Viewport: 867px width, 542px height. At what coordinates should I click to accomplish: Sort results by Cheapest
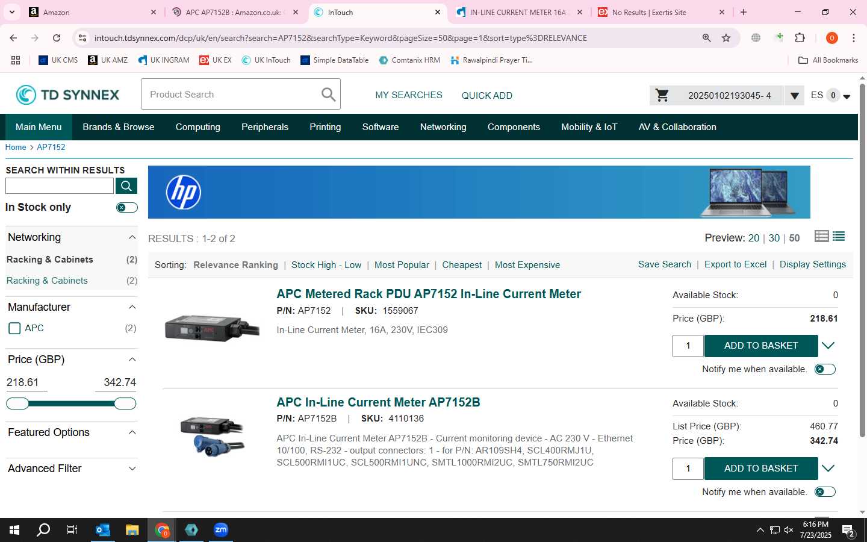click(x=462, y=265)
